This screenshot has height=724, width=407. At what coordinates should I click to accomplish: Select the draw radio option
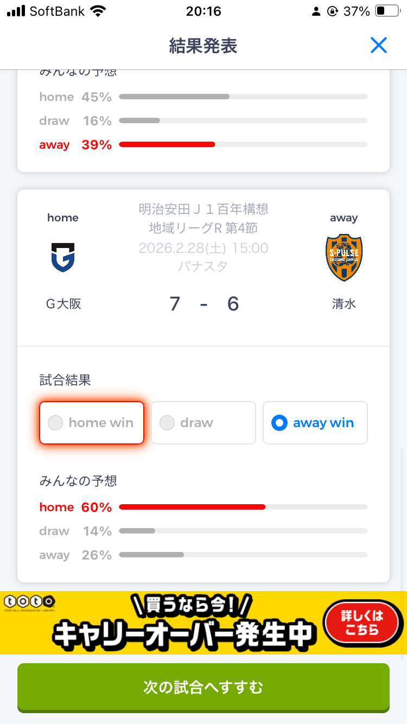click(203, 423)
